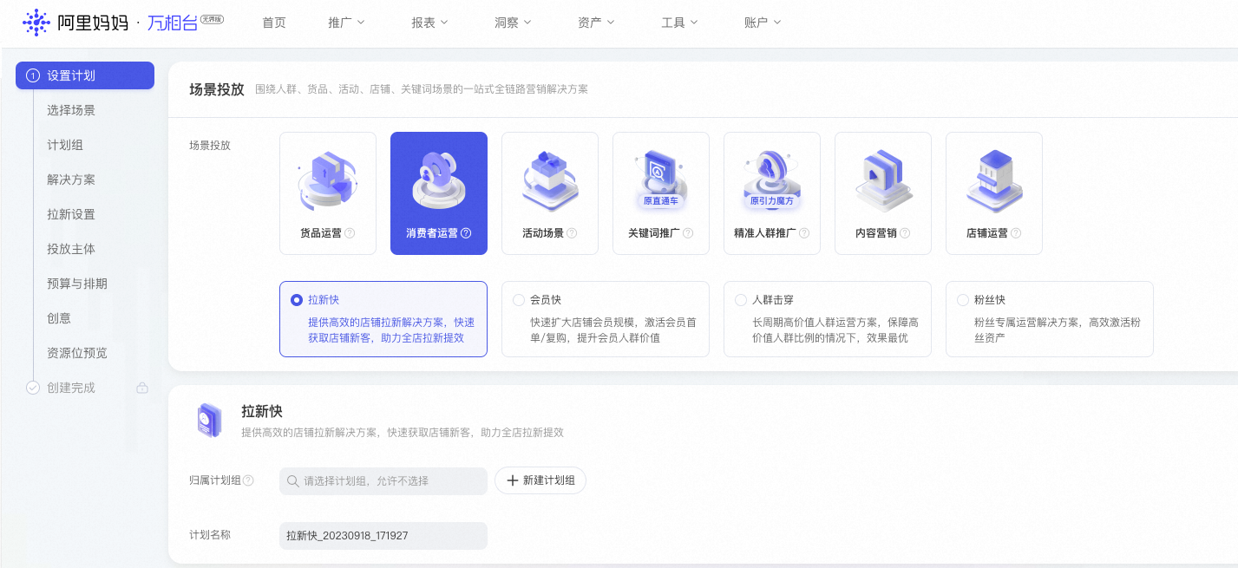Jump to 创意 in sidebar

[59, 318]
